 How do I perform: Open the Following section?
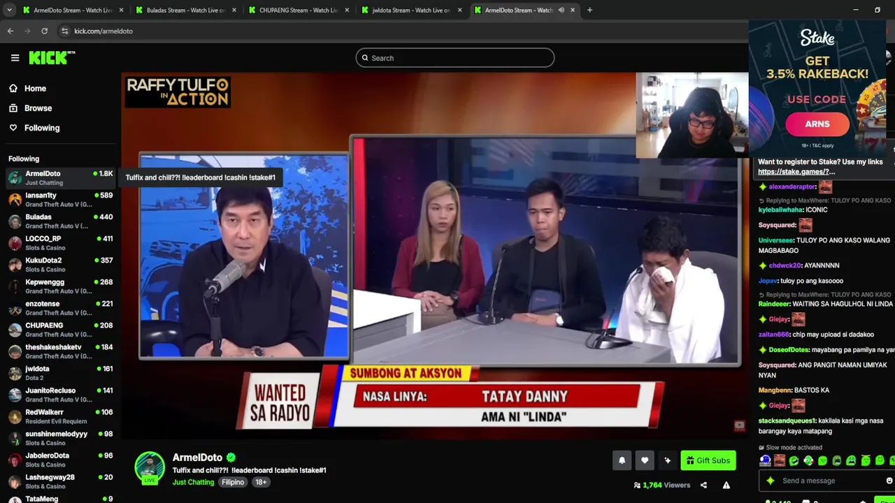pos(42,128)
